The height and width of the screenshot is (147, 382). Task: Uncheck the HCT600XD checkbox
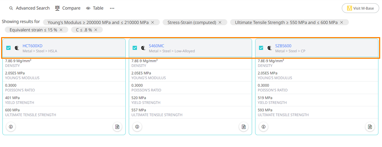9,48
